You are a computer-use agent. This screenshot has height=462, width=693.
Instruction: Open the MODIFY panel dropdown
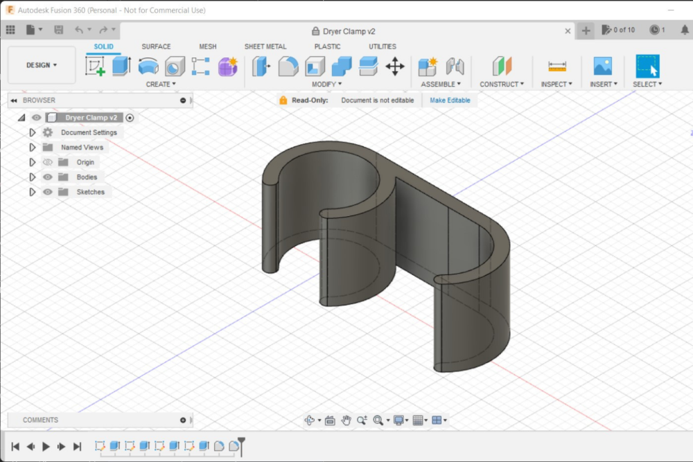coord(326,84)
